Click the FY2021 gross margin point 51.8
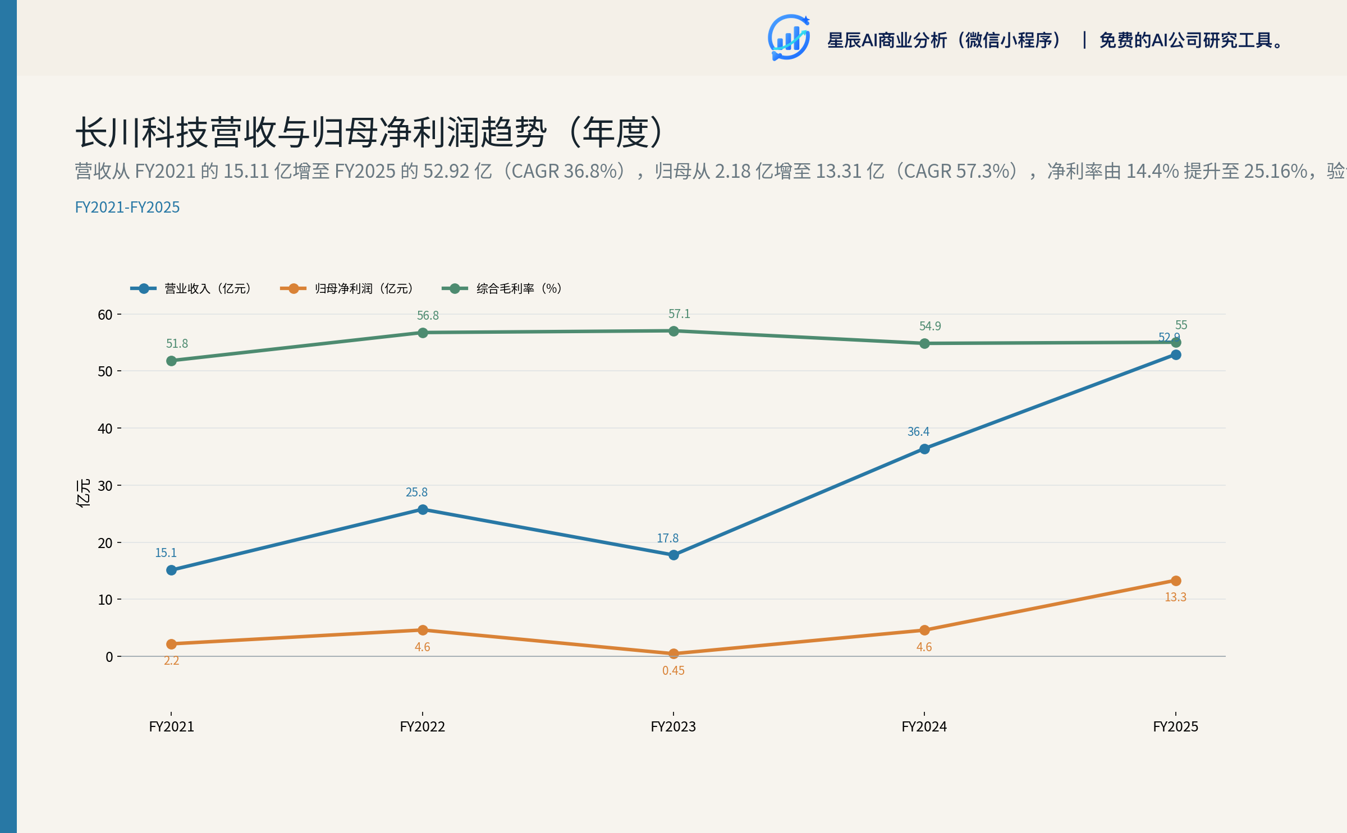The width and height of the screenshot is (1347, 833). (171, 361)
